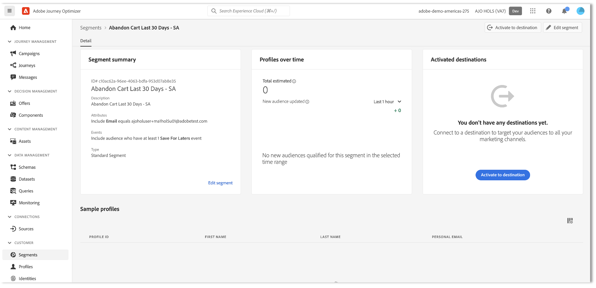This screenshot has height=288, width=596.
Task: Open the Last 1 hour time range dropdown
Action: pos(387,102)
